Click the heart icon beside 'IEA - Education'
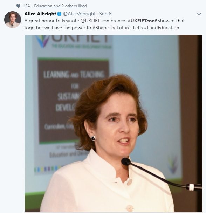Viewport: 206px width, 213px height. (18, 6)
